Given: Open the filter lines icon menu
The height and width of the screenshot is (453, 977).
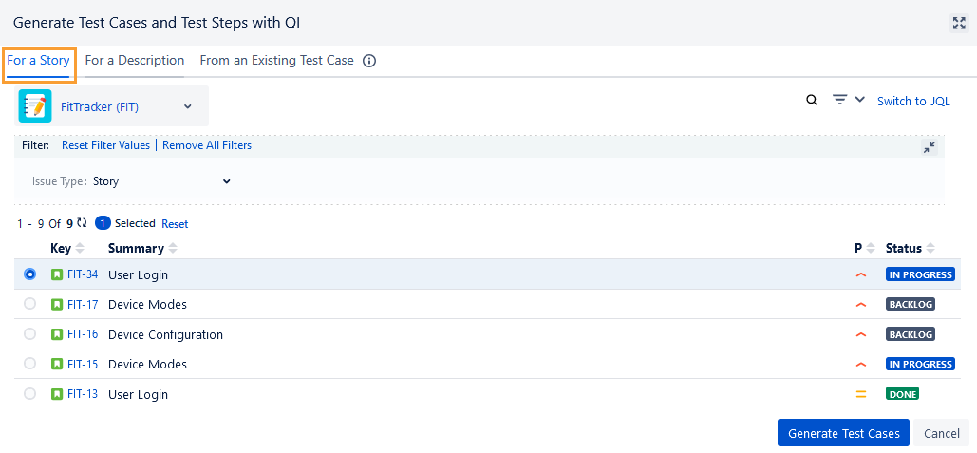Looking at the screenshot, I should tap(839, 100).
